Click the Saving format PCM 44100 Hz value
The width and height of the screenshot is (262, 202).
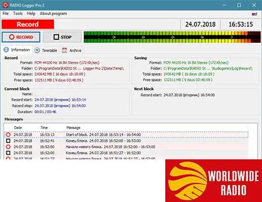[196, 63]
